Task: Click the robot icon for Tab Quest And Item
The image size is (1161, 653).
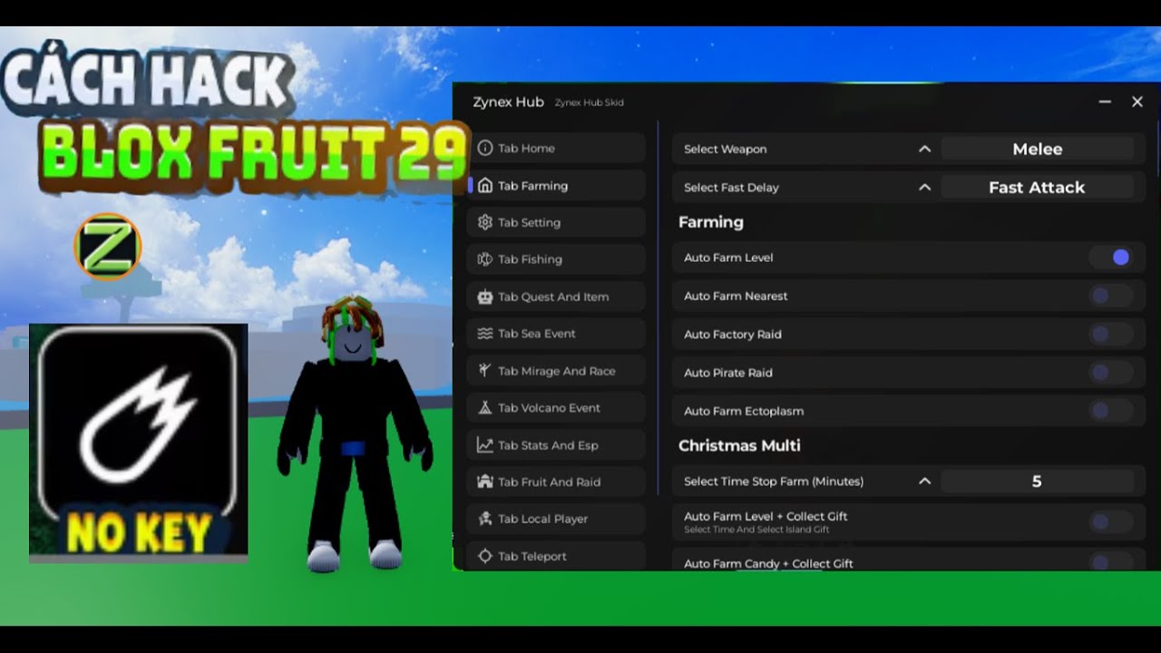Action: pyautogui.click(x=485, y=297)
